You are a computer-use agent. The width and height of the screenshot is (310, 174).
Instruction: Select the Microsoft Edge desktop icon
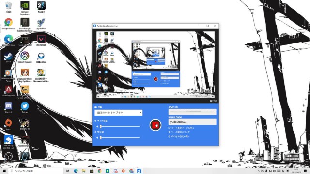tap(9, 41)
